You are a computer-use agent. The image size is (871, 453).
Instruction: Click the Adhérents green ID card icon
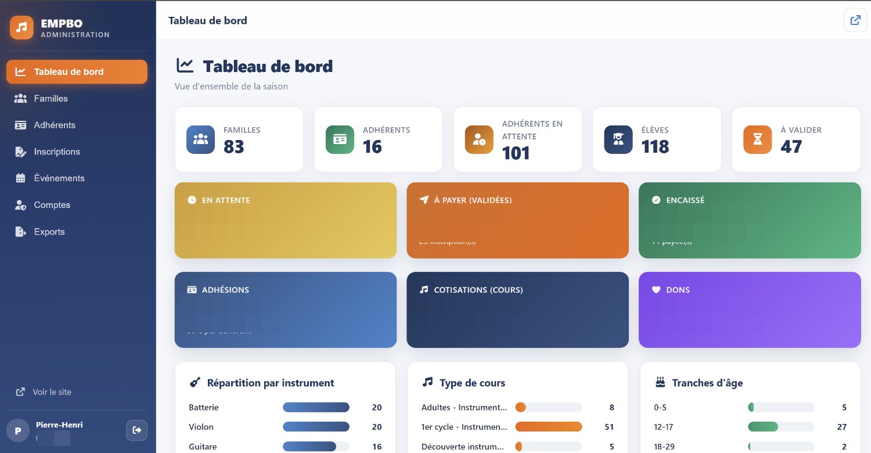(340, 139)
